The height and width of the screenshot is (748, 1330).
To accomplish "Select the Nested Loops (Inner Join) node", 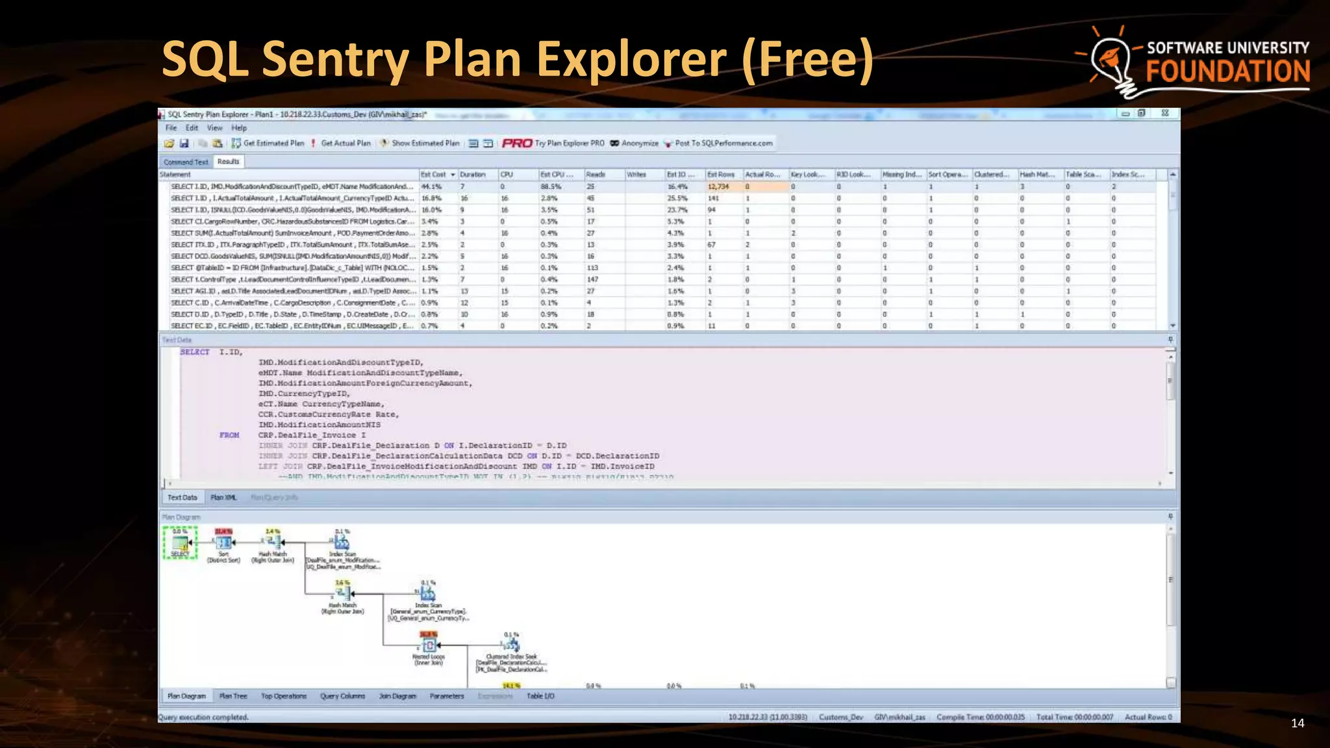I will (x=429, y=648).
